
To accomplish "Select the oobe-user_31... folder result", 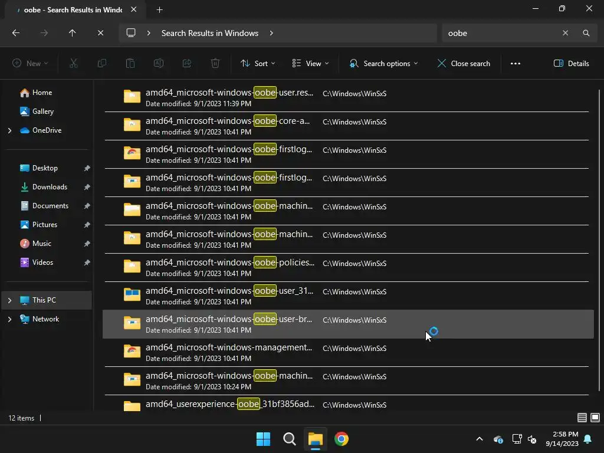I will (347, 296).
